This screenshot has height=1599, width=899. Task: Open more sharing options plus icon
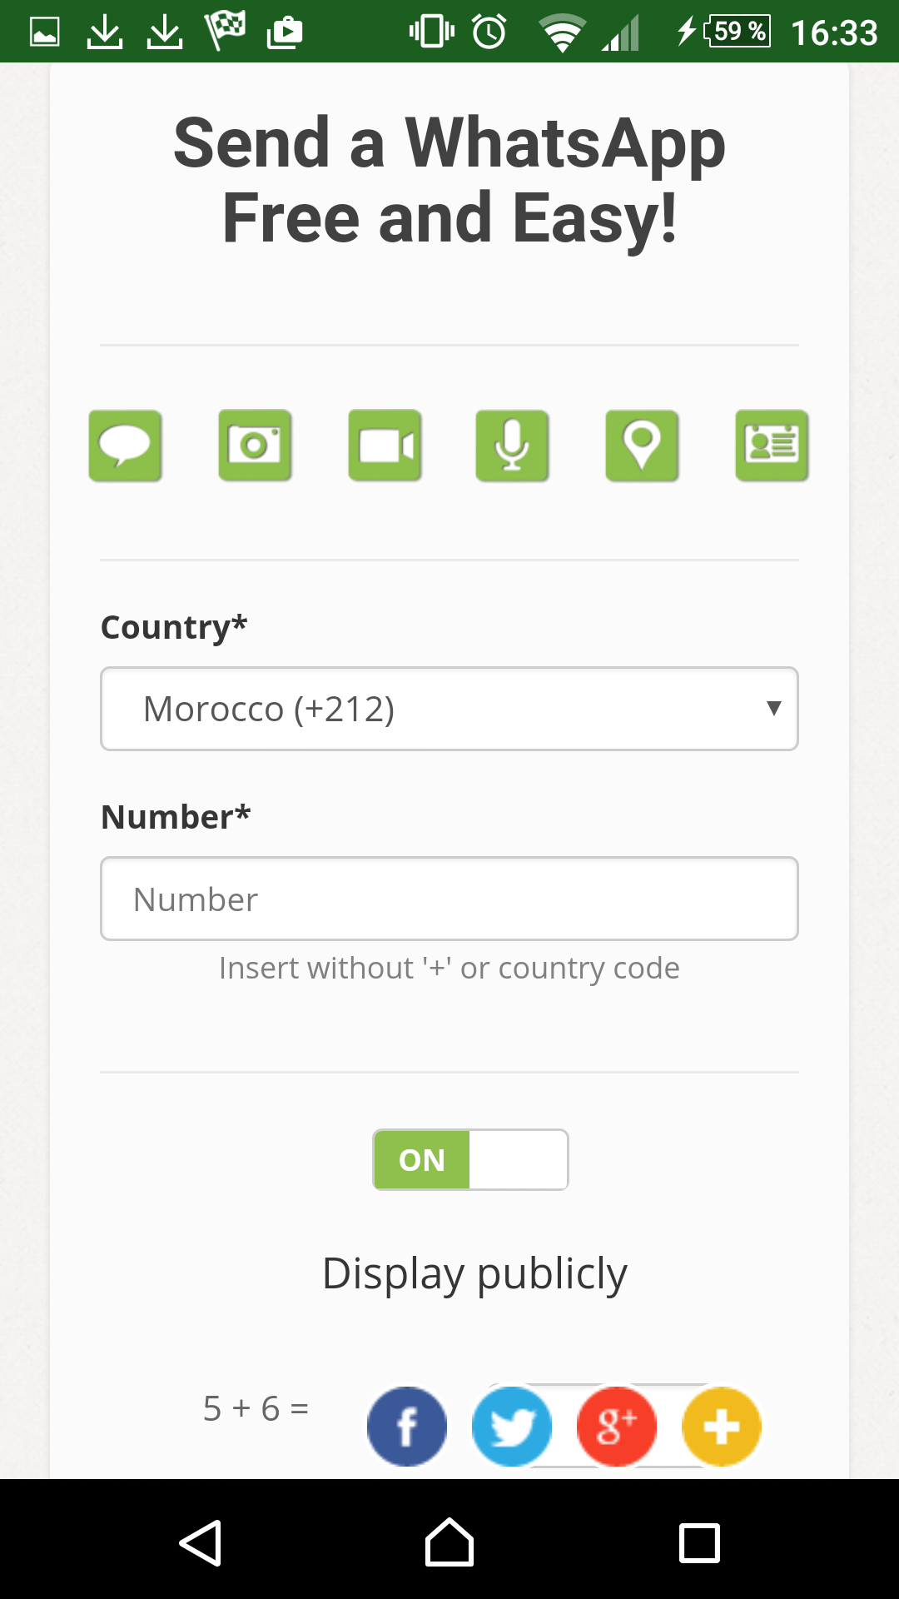click(722, 1427)
